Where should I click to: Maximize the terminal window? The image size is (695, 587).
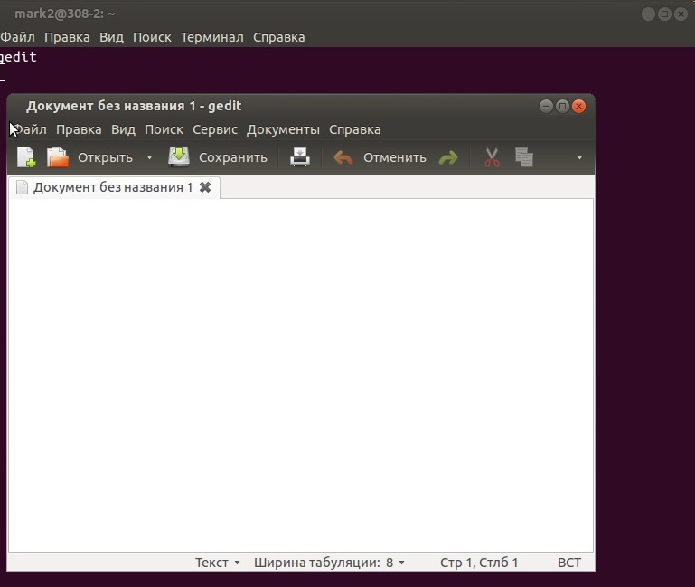[664, 14]
